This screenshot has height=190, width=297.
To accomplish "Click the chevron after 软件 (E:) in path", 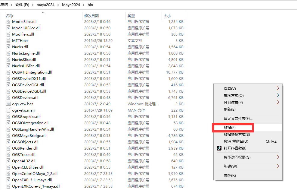I will click(33, 5).
